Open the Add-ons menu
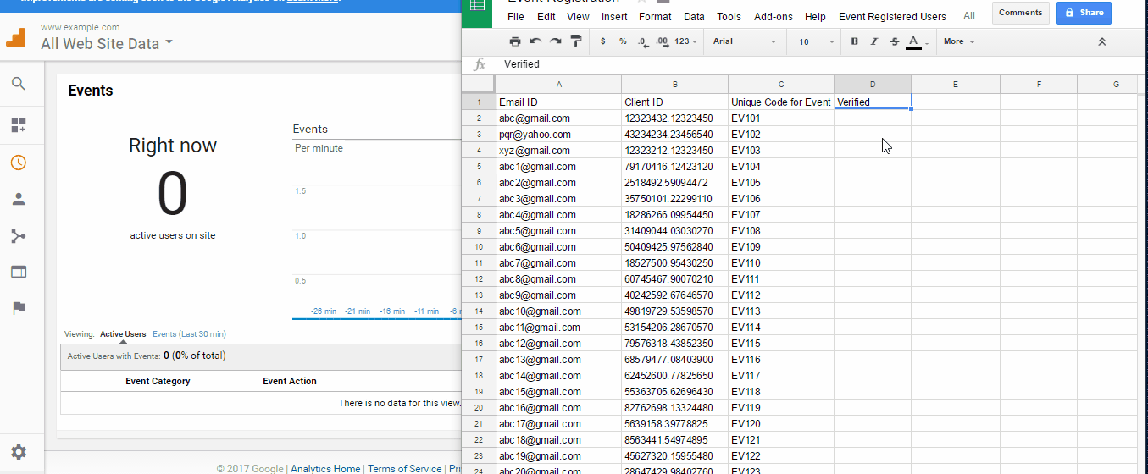 pos(774,17)
